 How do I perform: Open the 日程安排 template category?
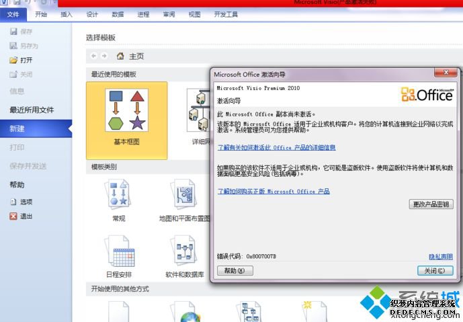pos(119,256)
